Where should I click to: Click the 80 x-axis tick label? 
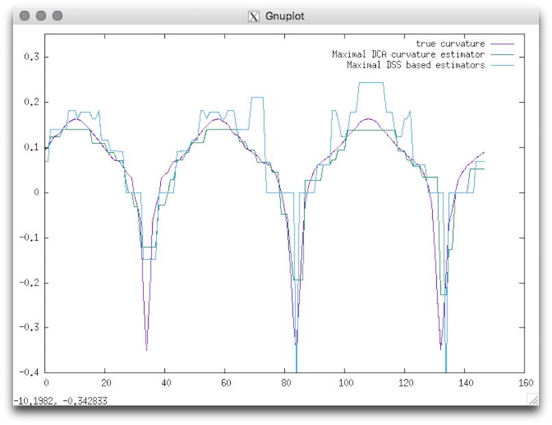[286, 382]
